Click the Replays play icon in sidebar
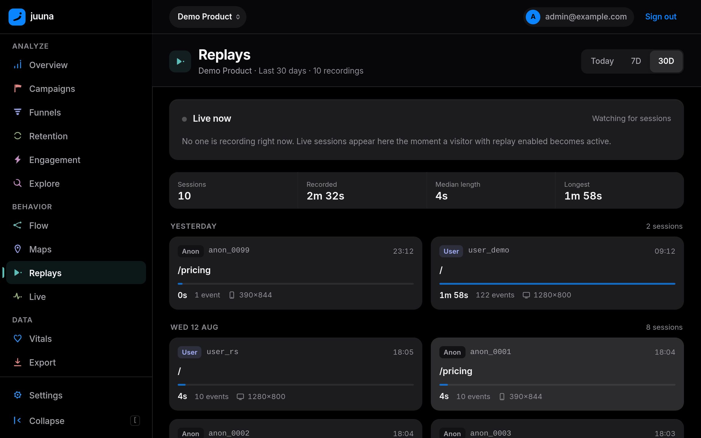 coord(18,273)
